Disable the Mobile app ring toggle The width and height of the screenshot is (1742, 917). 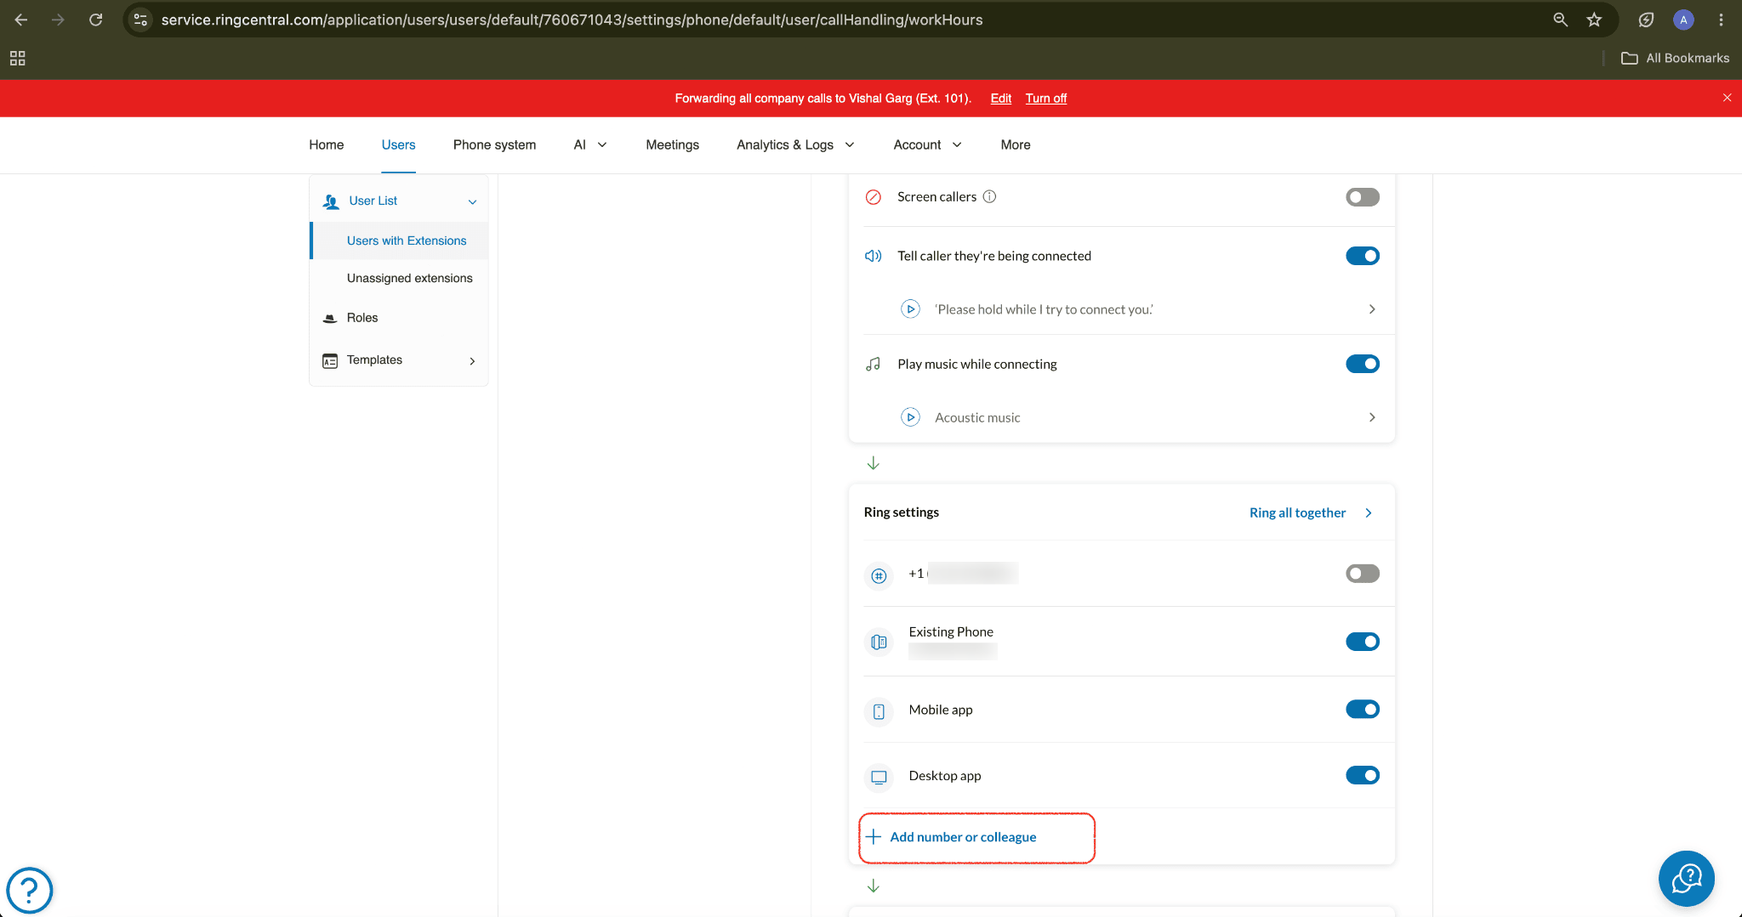[1362, 709]
